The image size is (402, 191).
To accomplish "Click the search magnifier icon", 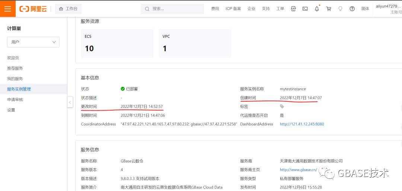I will [147, 9].
